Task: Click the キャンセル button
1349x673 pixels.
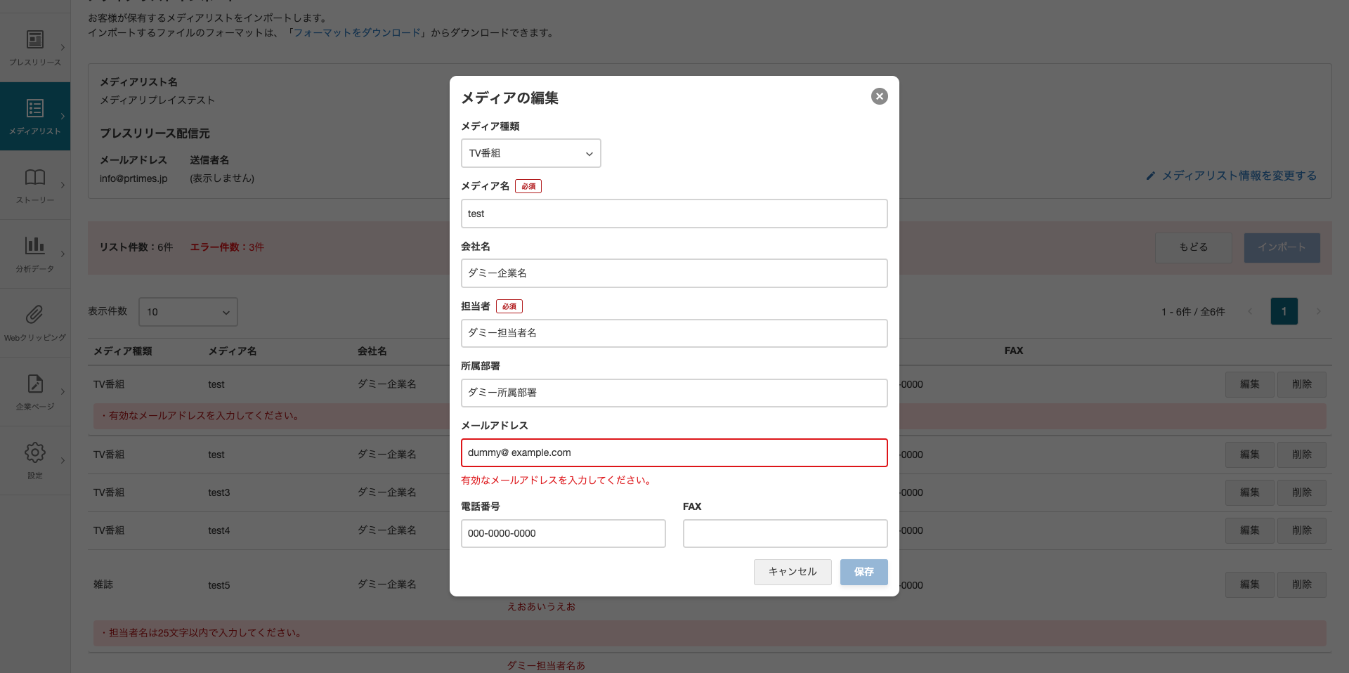Action: 793,572
